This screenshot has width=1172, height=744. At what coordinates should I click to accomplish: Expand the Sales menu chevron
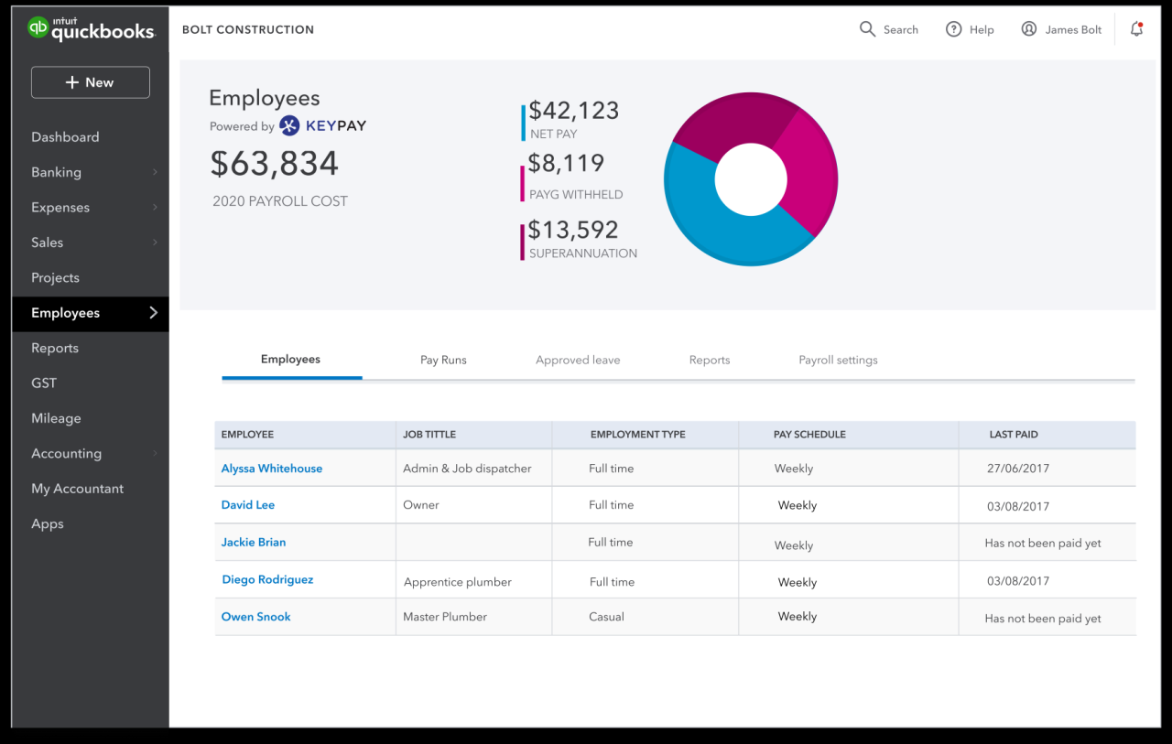(x=155, y=243)
